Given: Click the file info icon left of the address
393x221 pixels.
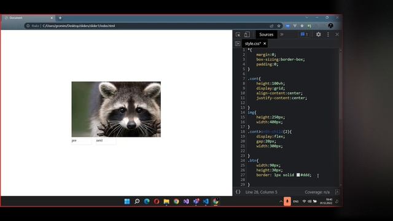Looking at the screenshot, I should tap(28, 26).
